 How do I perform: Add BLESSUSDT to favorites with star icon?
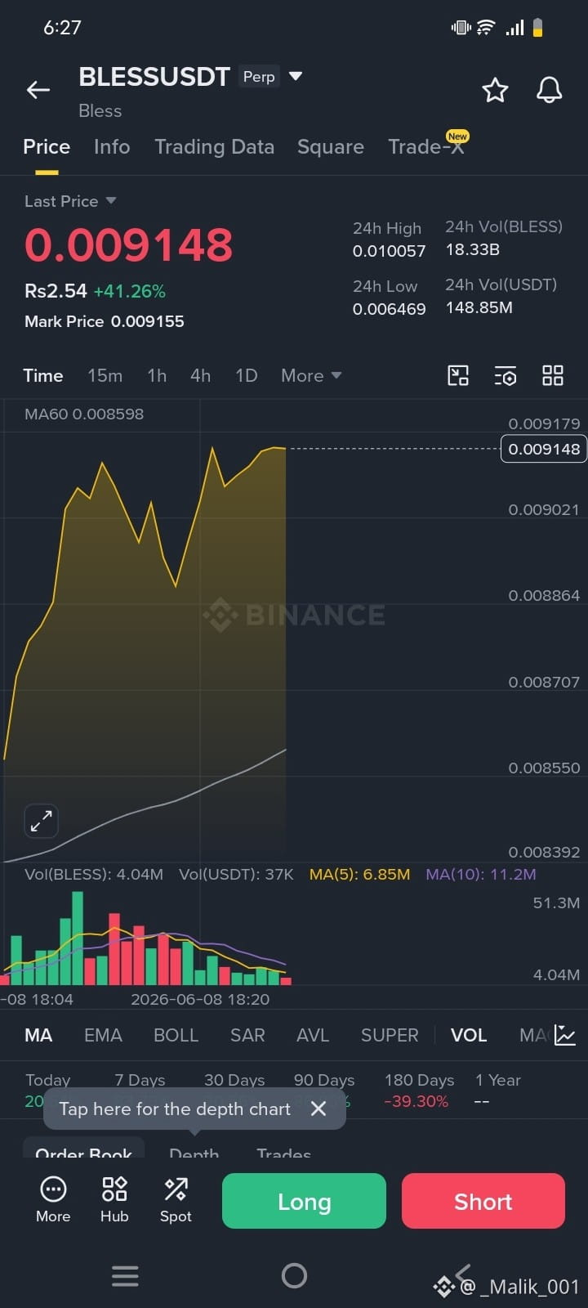pyautogui.click(x=495, y=90)
